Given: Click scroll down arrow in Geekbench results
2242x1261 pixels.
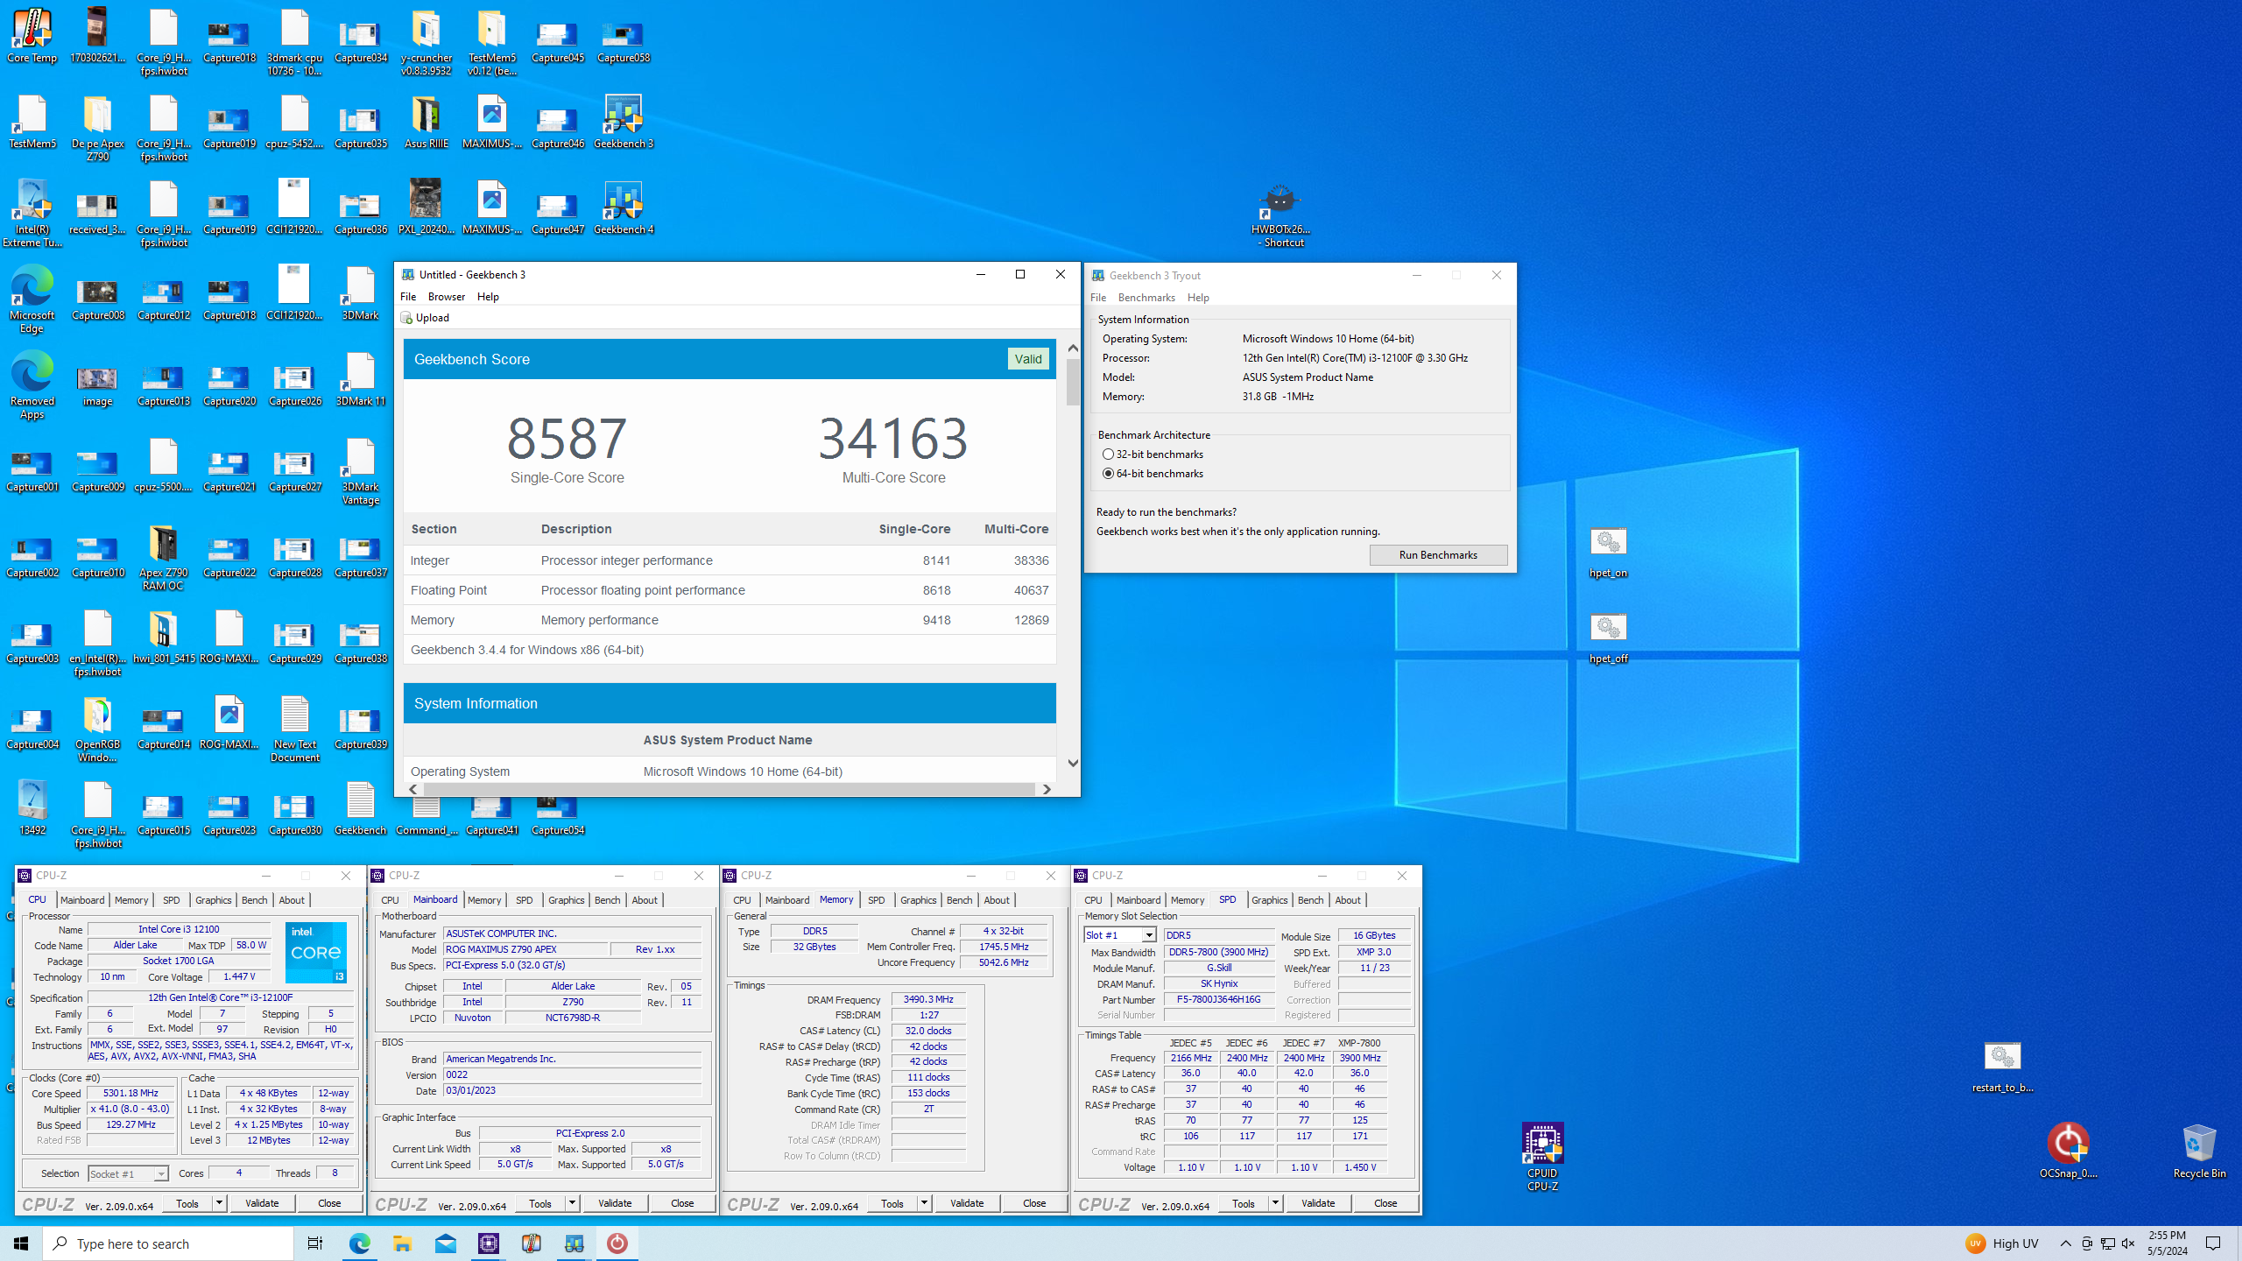Looking at the screenshot, I should point(1073,764).
